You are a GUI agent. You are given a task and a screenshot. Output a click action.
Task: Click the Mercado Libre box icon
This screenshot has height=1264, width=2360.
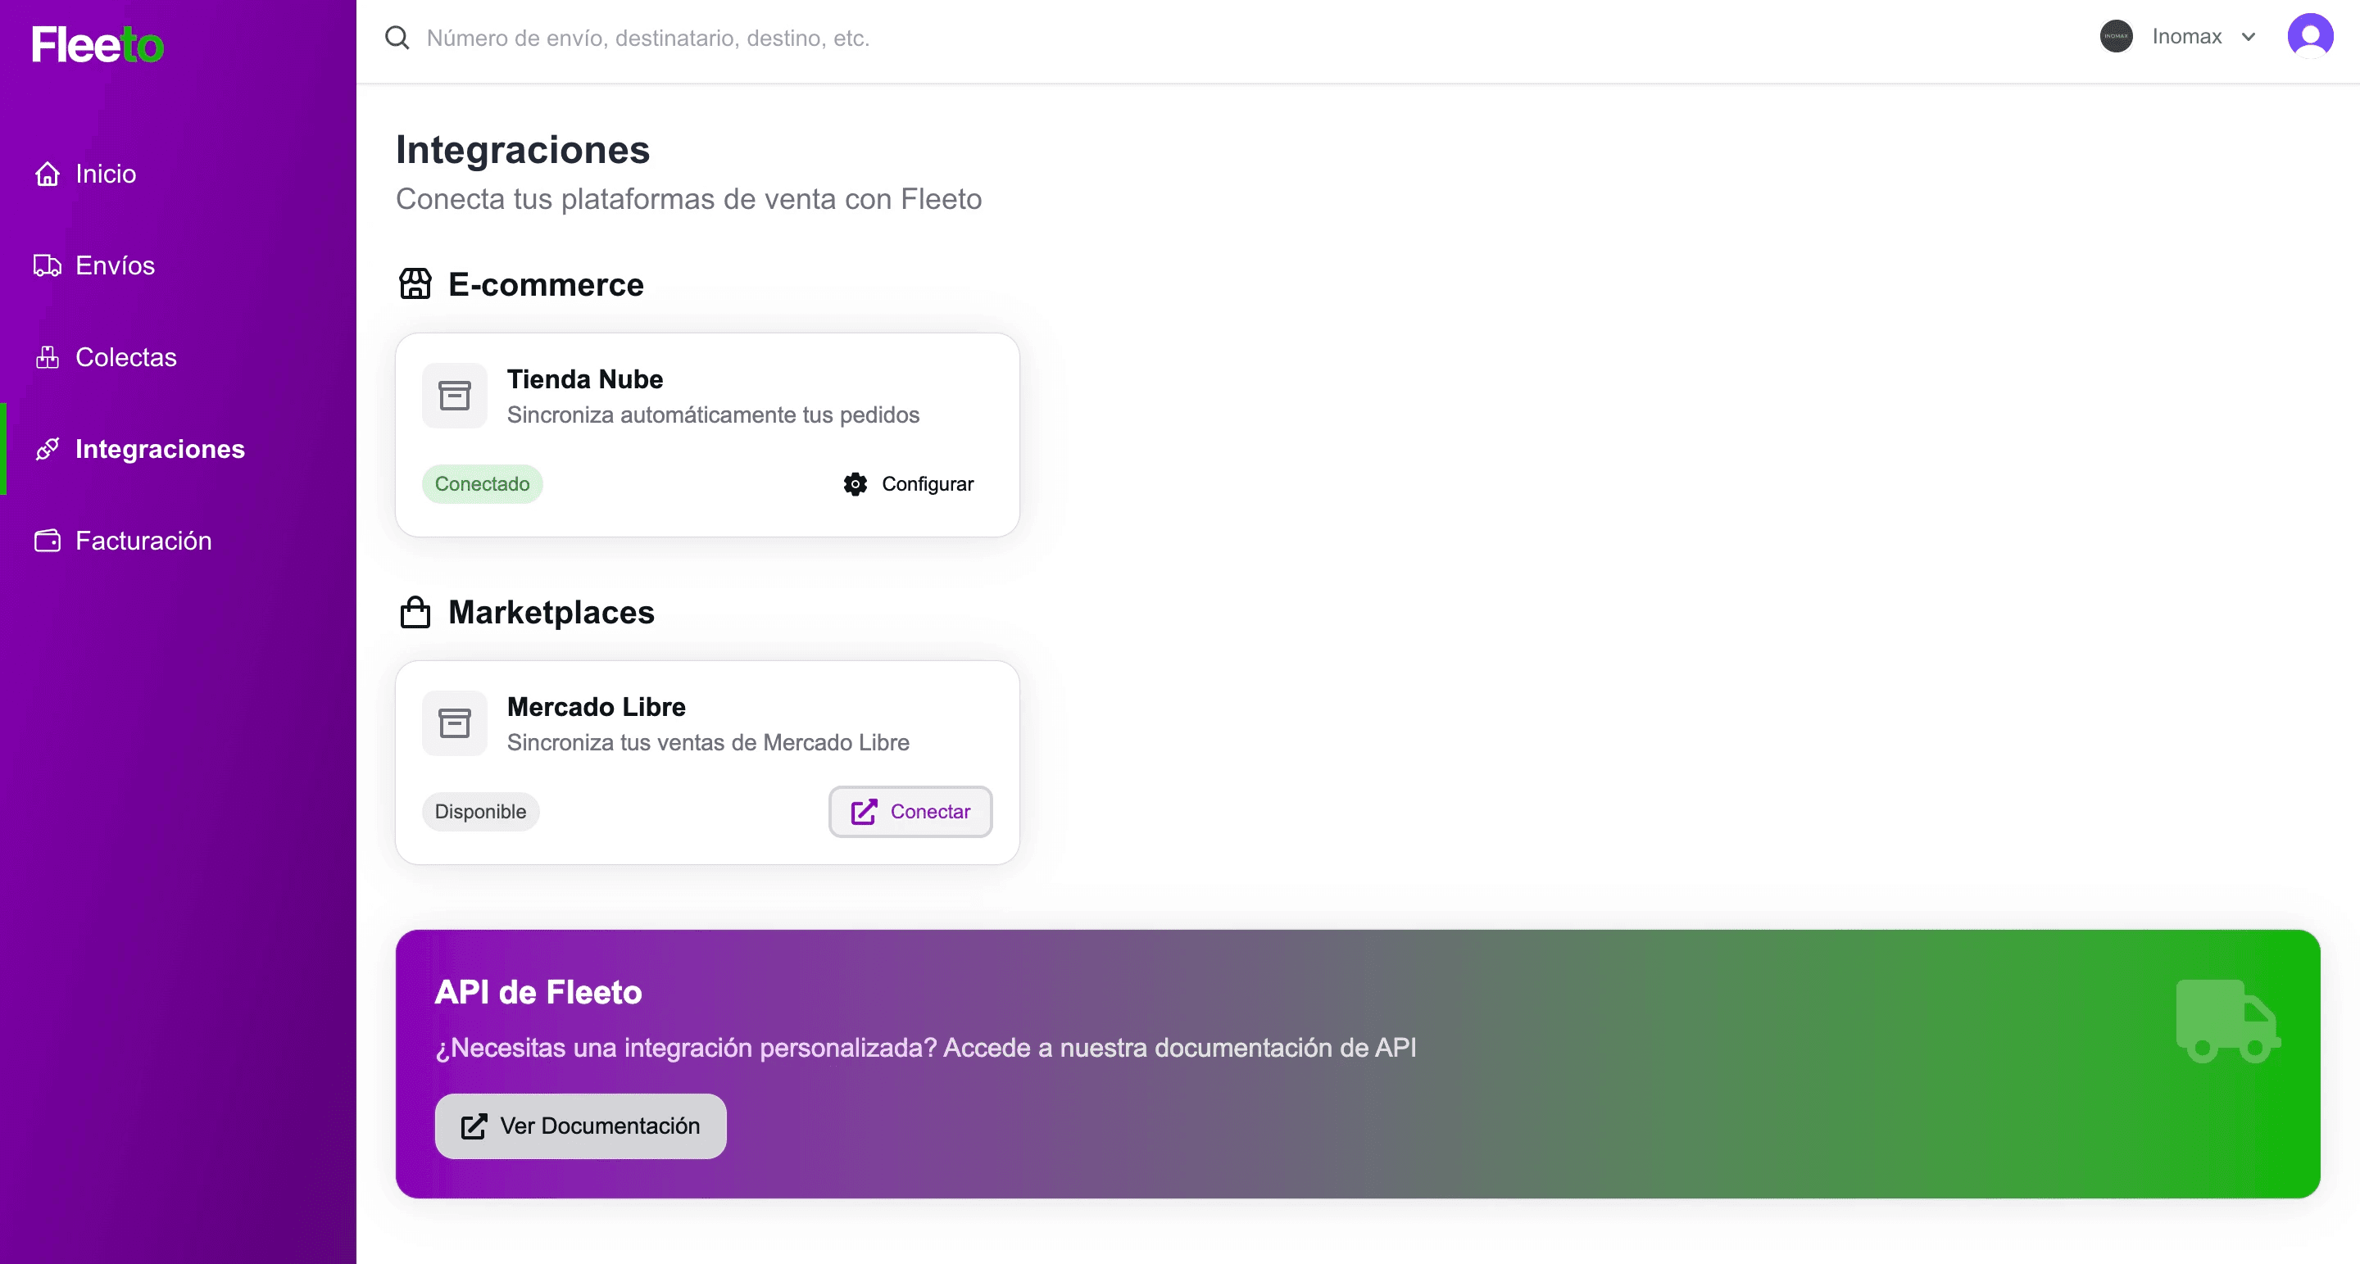click(455, 723)
